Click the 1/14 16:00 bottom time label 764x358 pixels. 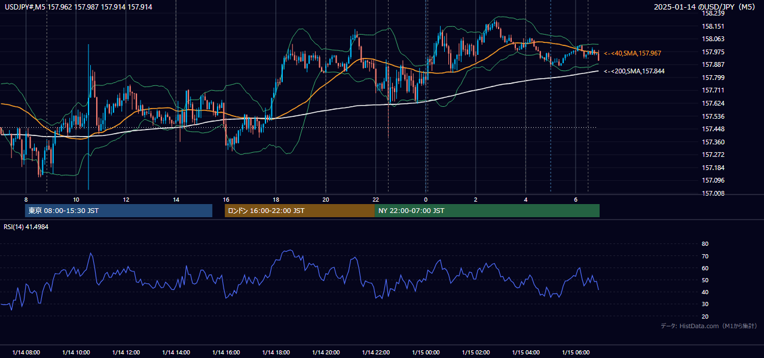point(225,353)
